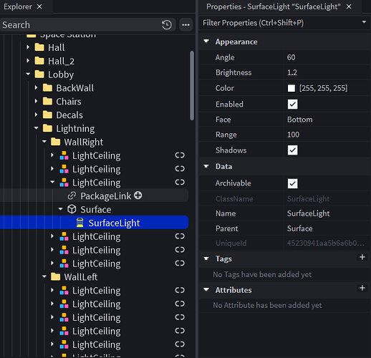The height and width of the screenshot is (358, 371).
Task: Disable the Enabled checkbox
Action: [292, 105]
